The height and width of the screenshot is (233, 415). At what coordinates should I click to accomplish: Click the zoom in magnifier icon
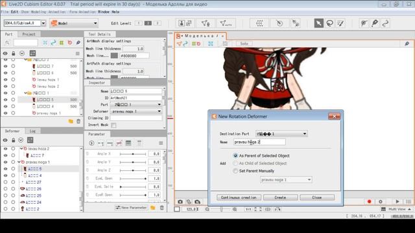[x=235, y=209]
